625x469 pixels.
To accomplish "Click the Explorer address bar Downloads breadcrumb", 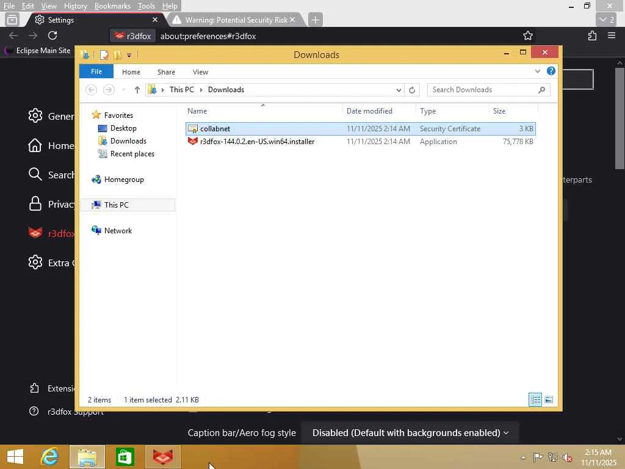I will 226,90.
